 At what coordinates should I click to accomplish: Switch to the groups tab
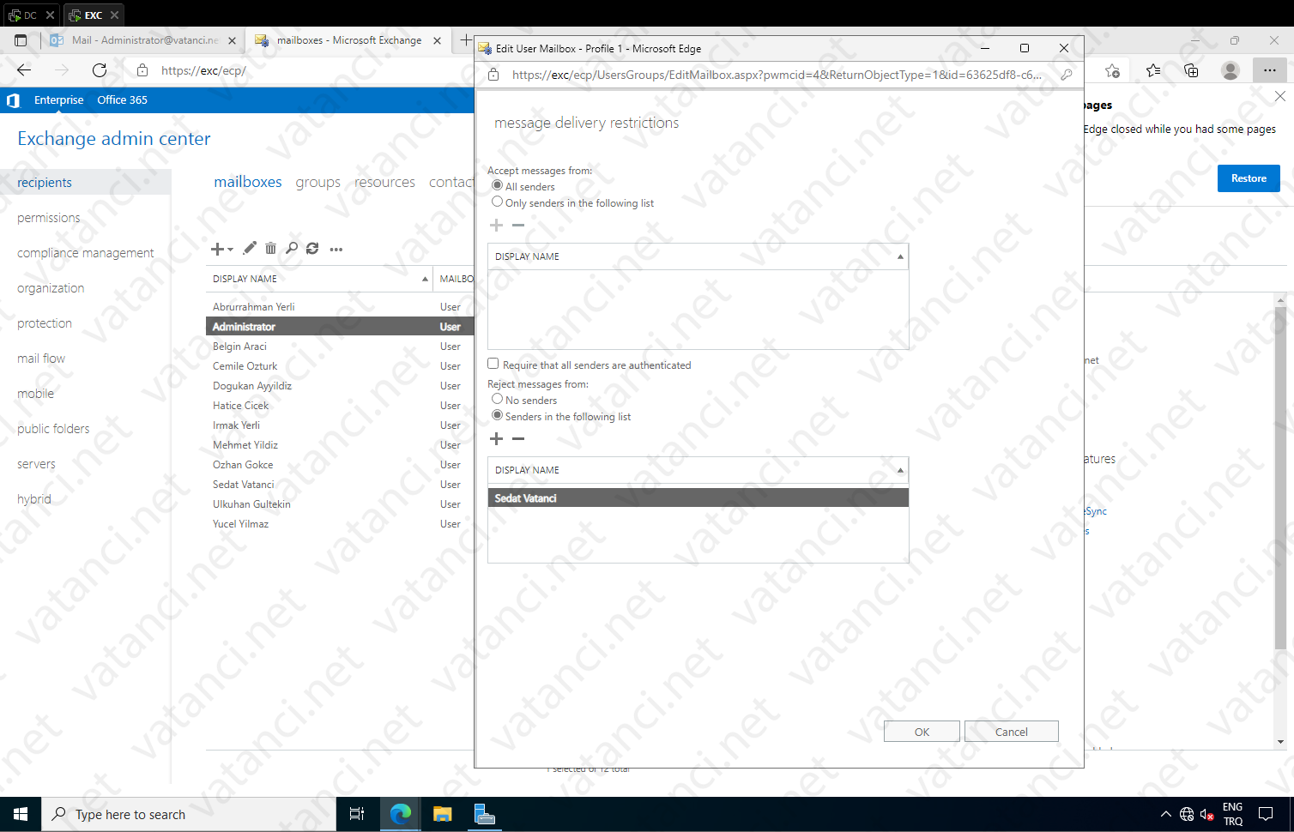[317, 182]
